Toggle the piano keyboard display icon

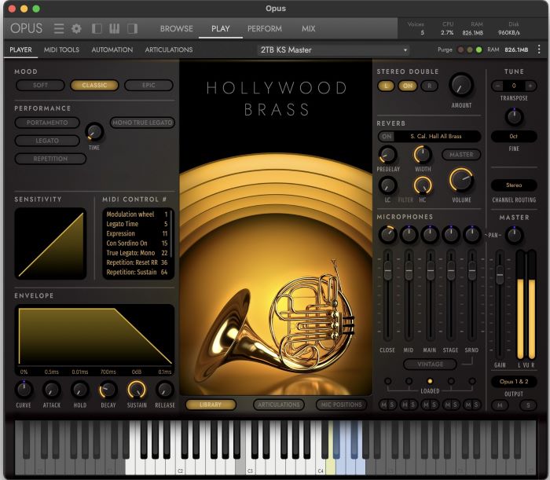[115, 28]
